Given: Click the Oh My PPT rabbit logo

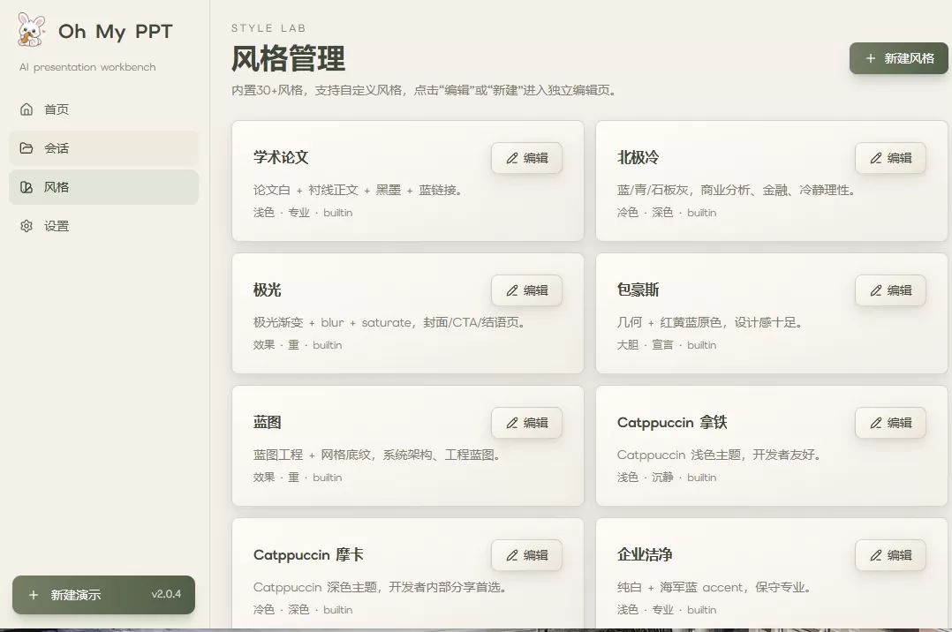Looking at the screenshot, I should pos(31,30).
